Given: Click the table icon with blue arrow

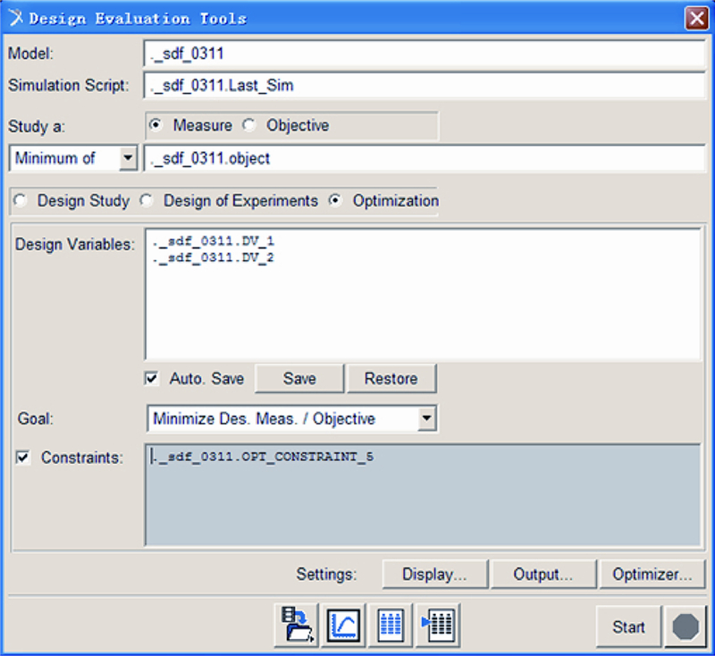Looking at the screenshot, I should click(x=438, y=626).
